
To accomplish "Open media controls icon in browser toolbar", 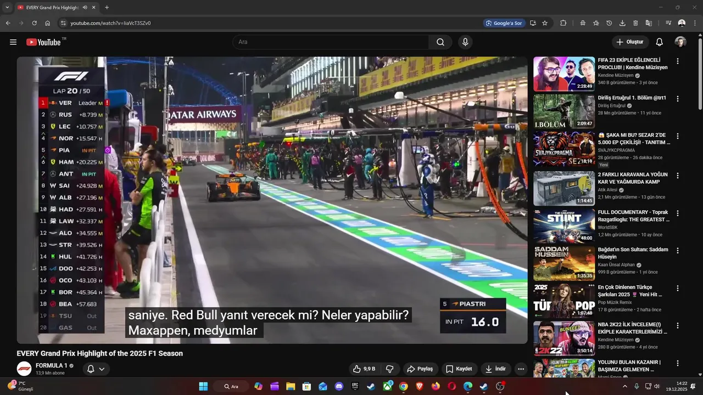I will [x=668, y=23].
